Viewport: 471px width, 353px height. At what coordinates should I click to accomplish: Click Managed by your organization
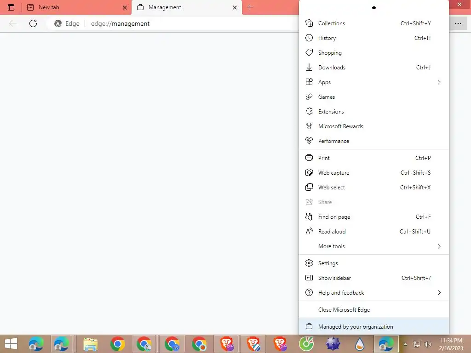coord(373,327)
